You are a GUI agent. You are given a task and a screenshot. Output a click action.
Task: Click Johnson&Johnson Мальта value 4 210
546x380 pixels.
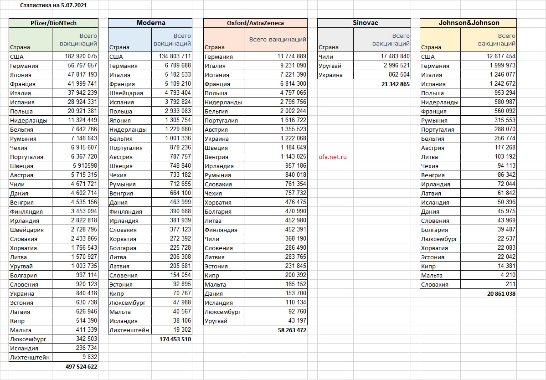click(489, 275)
